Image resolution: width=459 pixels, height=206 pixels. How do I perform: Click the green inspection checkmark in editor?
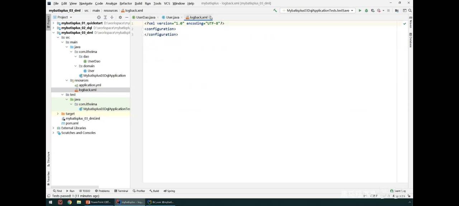[404, 24]
